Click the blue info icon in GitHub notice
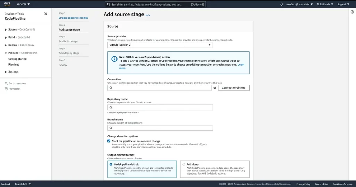The image size is (356, 187). pyautogui.click(x=114, y=59)
